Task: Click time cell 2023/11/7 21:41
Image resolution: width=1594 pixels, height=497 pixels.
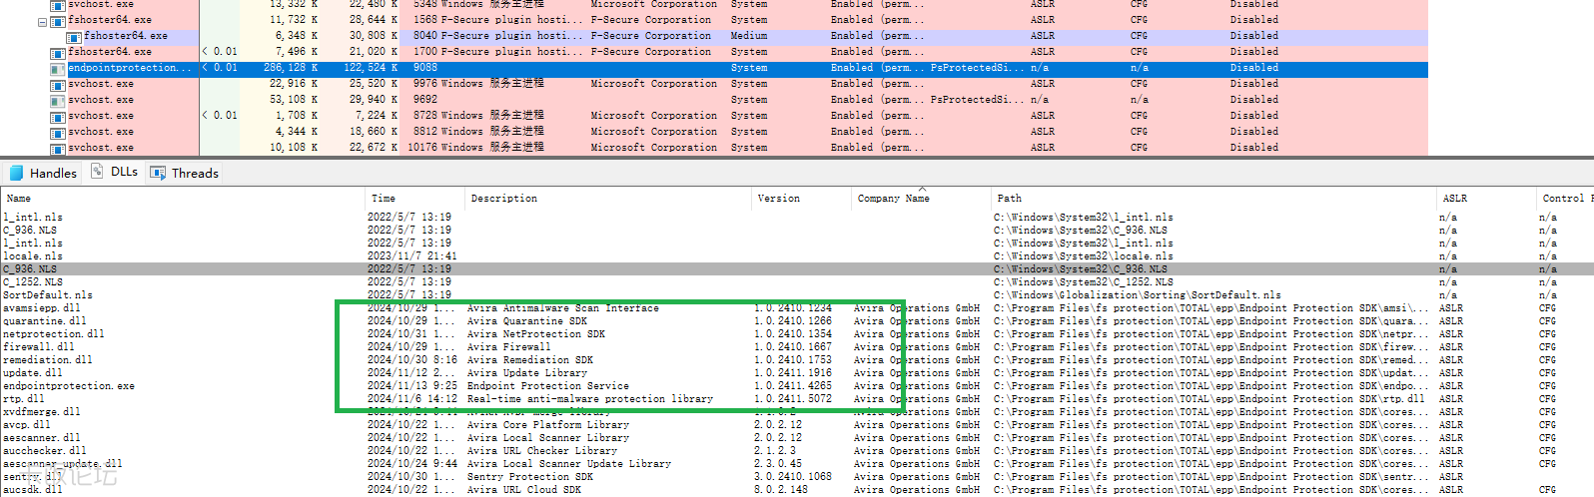Action: click(x=411, y=256)
